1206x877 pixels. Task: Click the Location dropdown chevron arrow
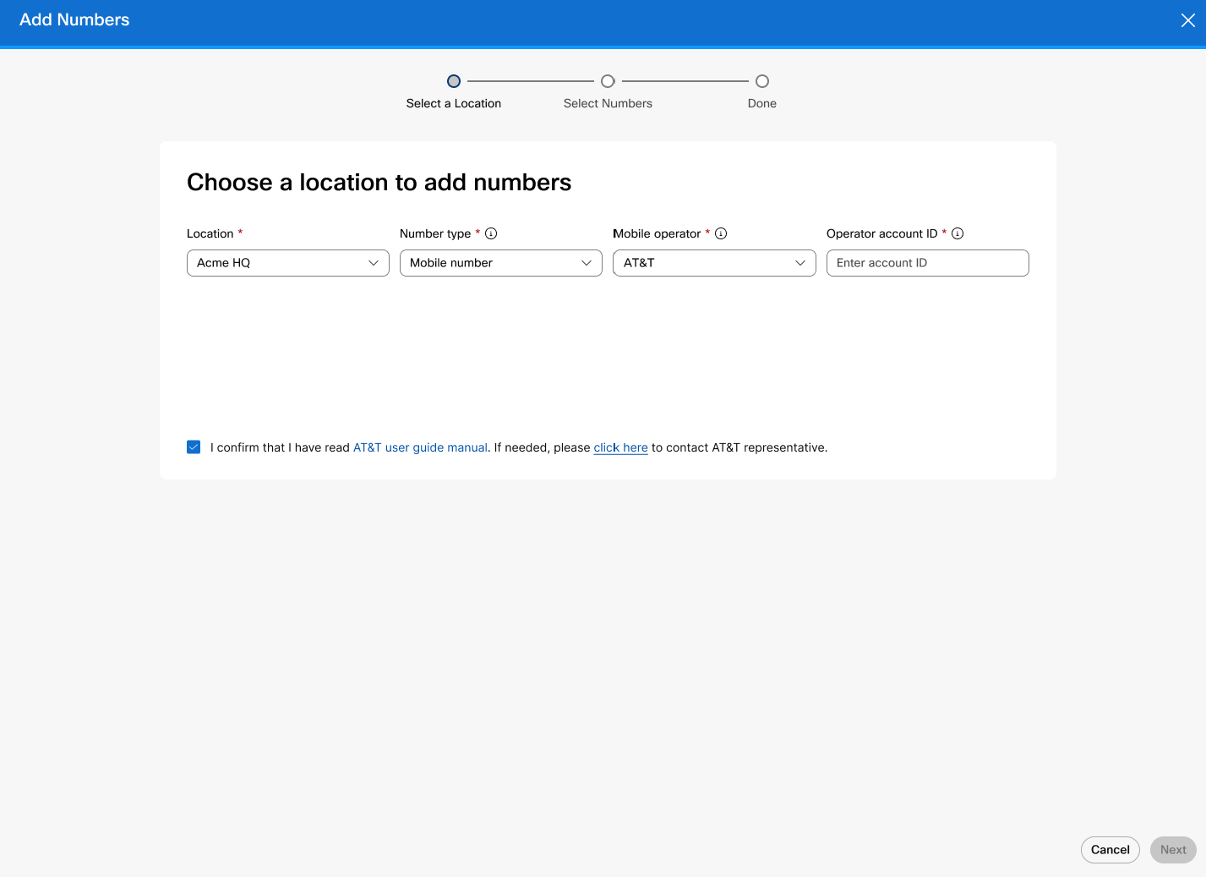tap(374, 263)
